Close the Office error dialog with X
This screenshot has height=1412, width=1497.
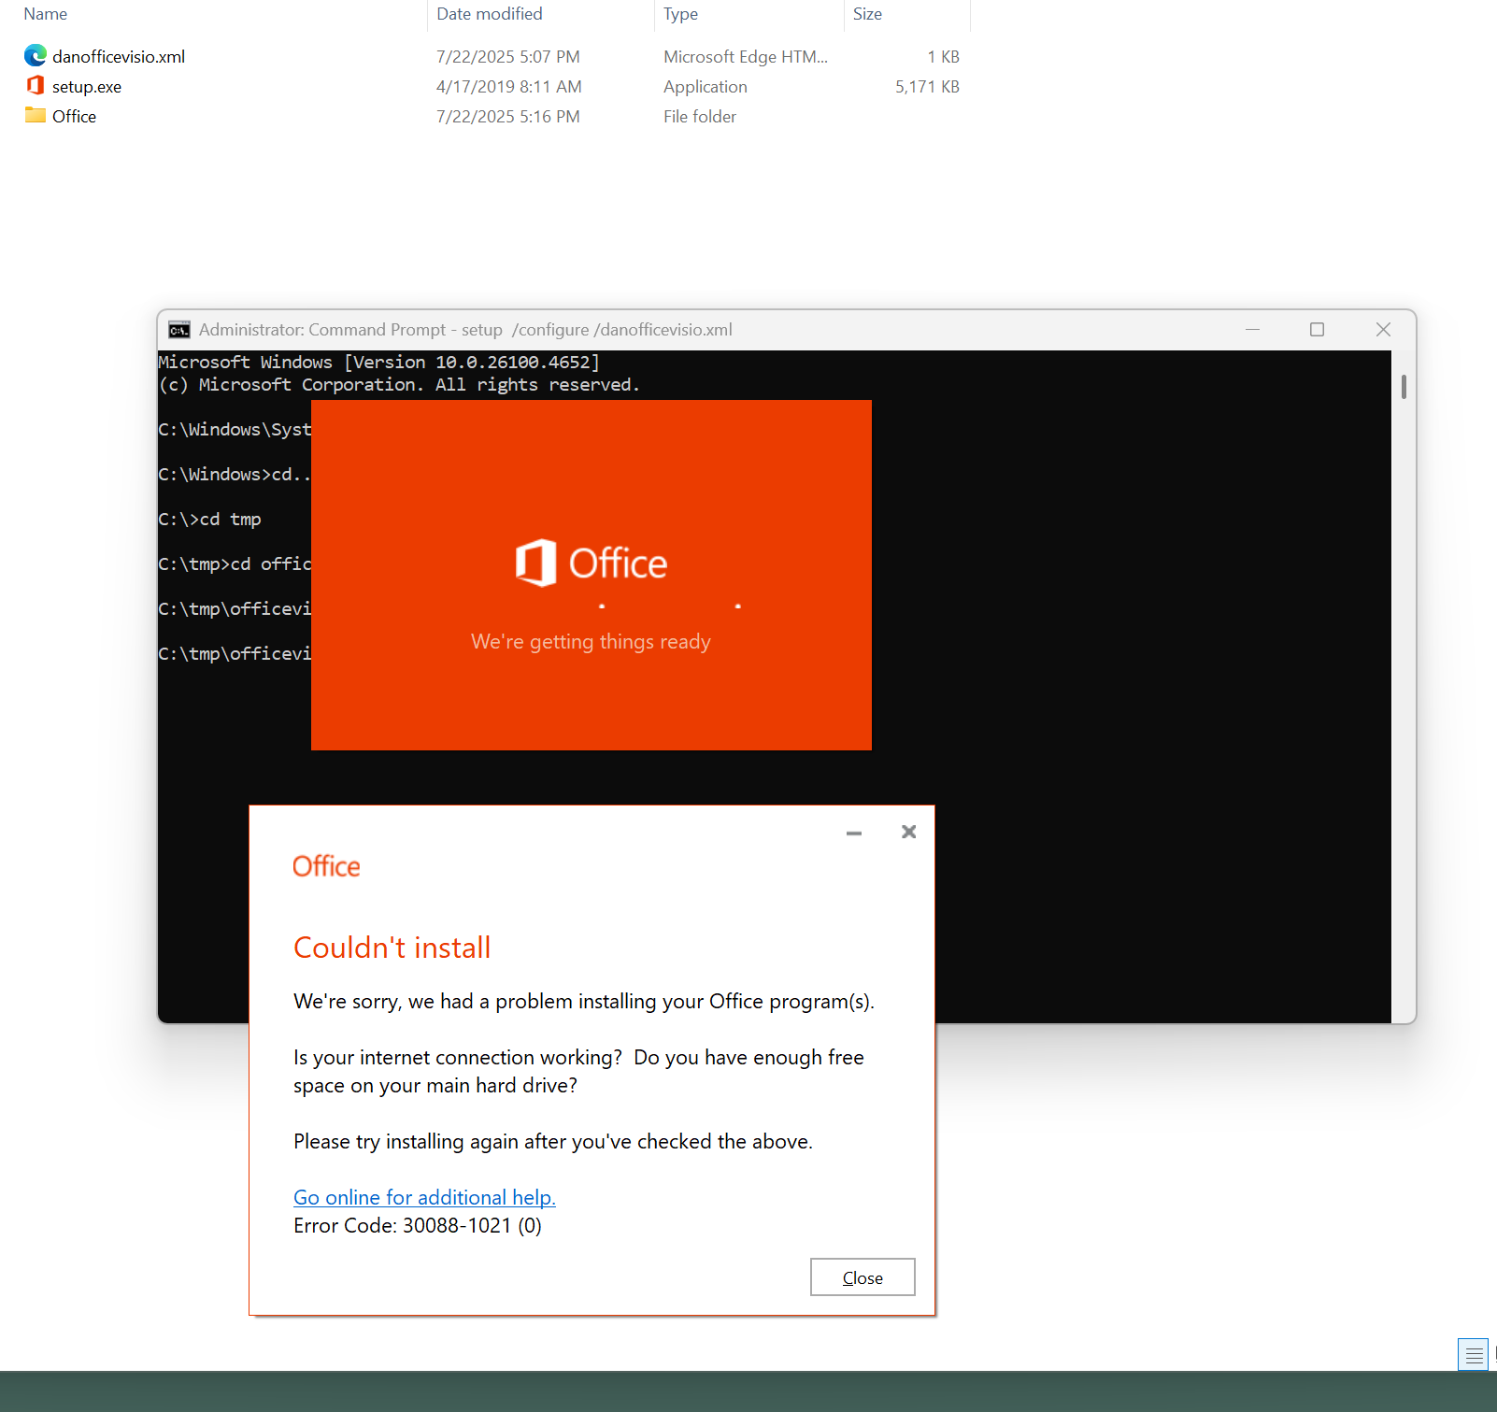coord(908,832)
